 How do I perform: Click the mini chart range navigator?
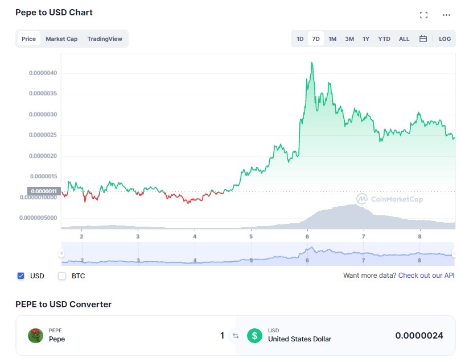pos(258,253)
